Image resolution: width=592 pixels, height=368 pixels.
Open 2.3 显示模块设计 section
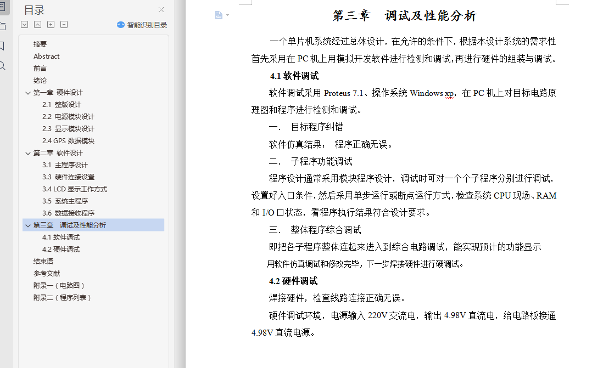(68, 128)
